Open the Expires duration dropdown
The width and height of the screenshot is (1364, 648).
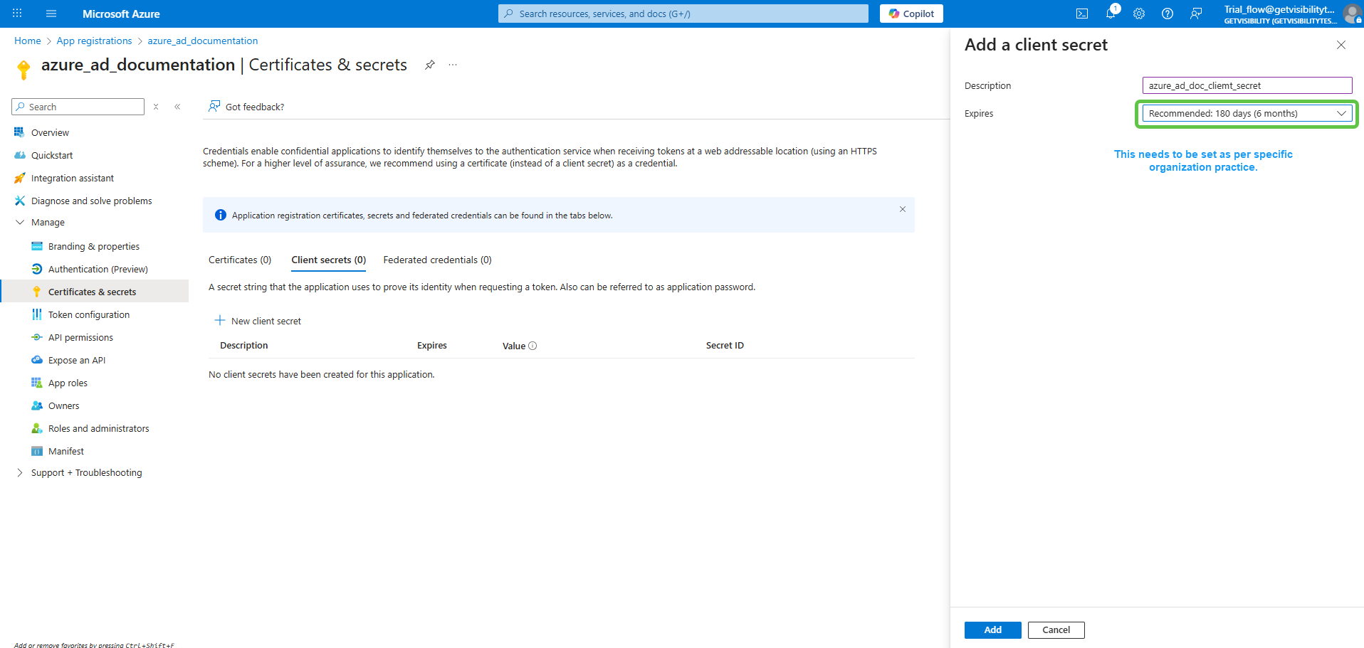pos(1247,114)
